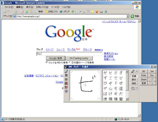Viewport: 158px width, 122px height.
Task: Click the voice input applet icon in IME Pad
Action: tap(66, 91)
